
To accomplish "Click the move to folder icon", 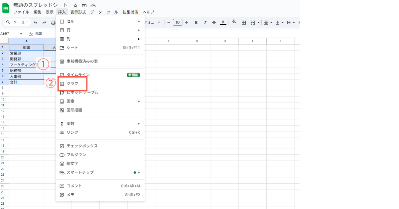I will coord(84,5).
